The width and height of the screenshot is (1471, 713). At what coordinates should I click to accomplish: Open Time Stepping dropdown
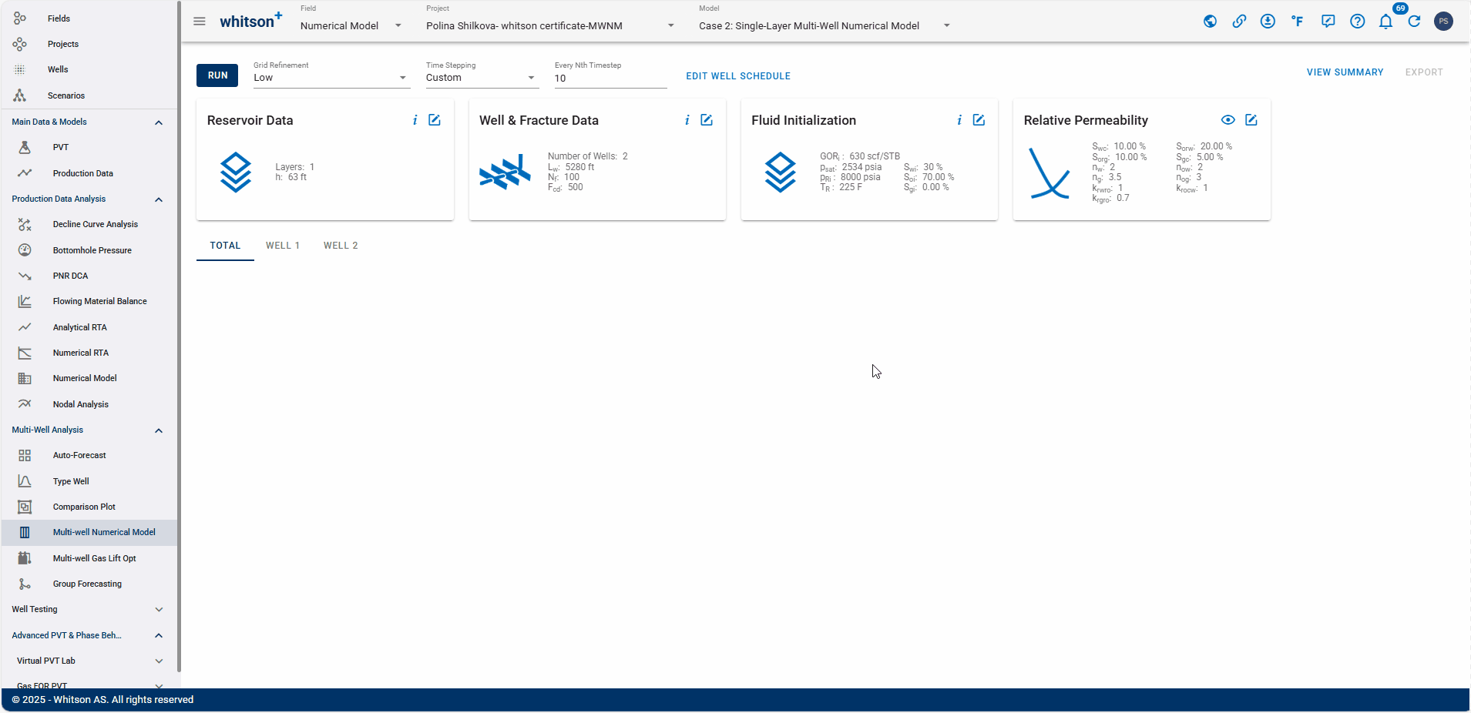click(x=482, y=78)
